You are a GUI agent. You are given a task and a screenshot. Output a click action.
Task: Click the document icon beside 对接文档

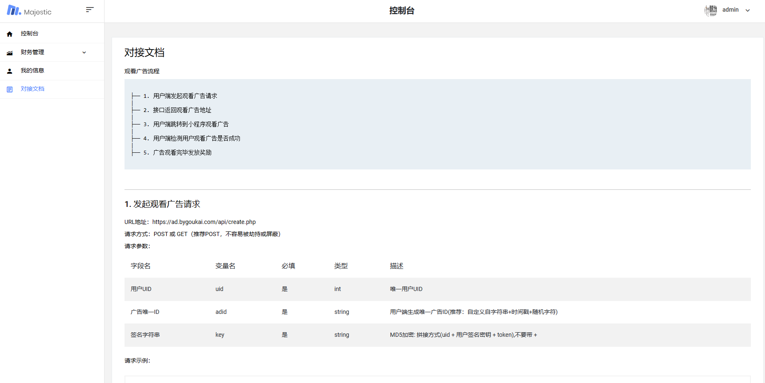(x=10, y=90)
